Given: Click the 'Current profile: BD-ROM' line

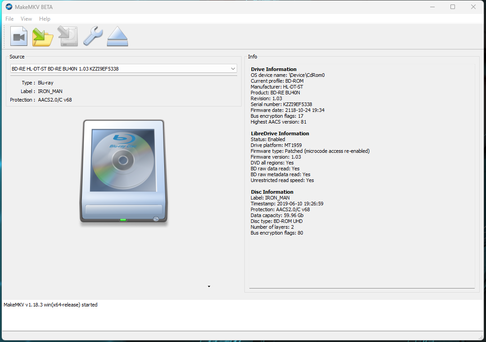Looking at the screenshot, I should [x=277, y=81].
